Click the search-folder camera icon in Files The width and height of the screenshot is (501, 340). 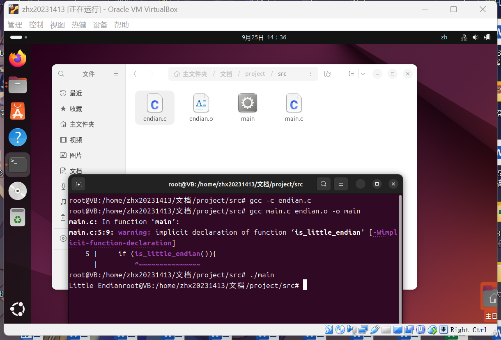click(327, 74)
